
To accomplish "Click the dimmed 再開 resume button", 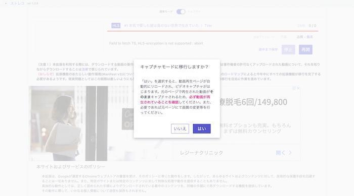I will (x=305, y=49).
